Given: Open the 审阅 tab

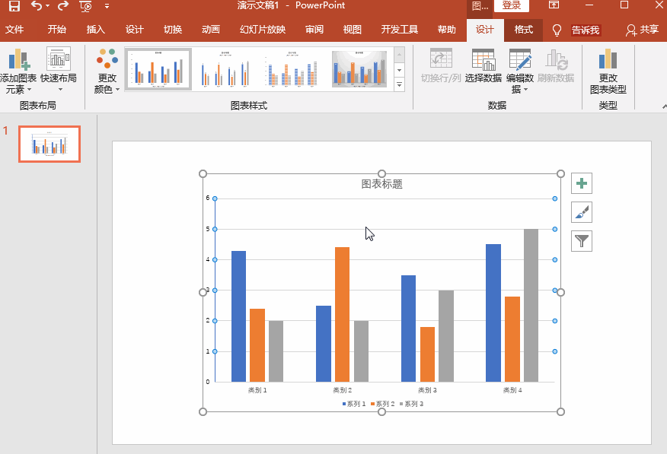Looking at the screenshot, I should pos(314,30).
